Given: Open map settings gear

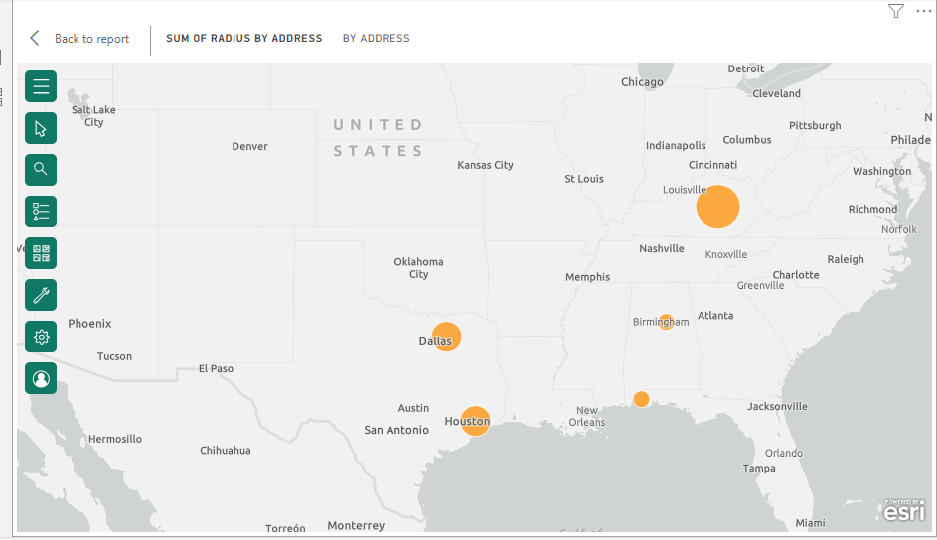Looking at the screenshot, I should point(41,337).
